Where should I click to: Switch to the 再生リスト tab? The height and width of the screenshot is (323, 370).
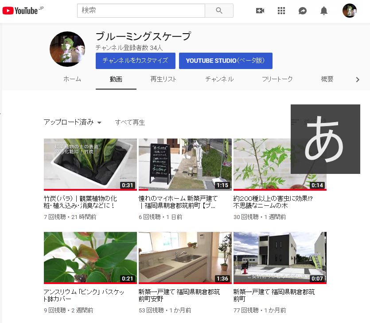pos(164,79)
